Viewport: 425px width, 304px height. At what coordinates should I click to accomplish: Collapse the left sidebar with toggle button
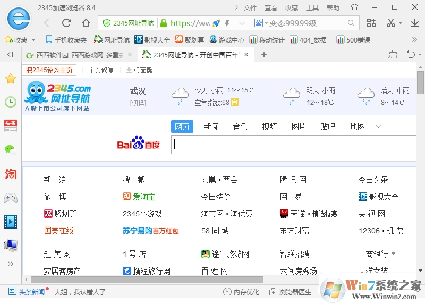(10, 54)
